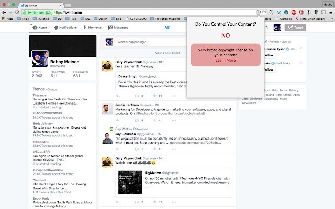Retweet Jay Goldman's tweet
This screenshot has width=335, height=209.
137,149
